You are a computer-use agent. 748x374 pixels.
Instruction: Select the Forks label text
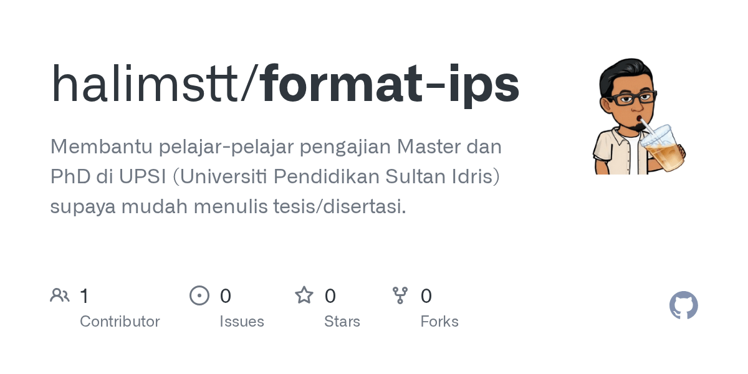point(439,322)
